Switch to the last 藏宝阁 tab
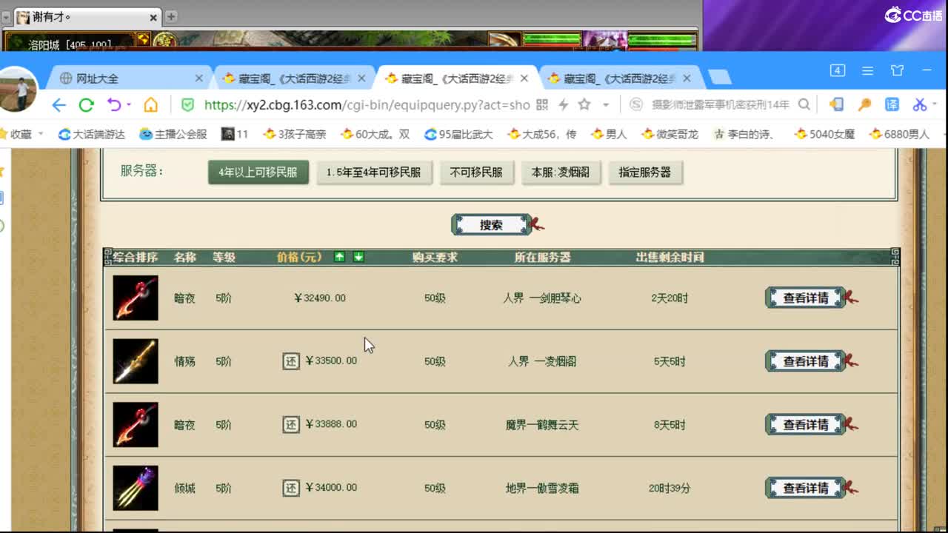Image resolution: width=948 pixels, height=533 pixels. (621, 78)
